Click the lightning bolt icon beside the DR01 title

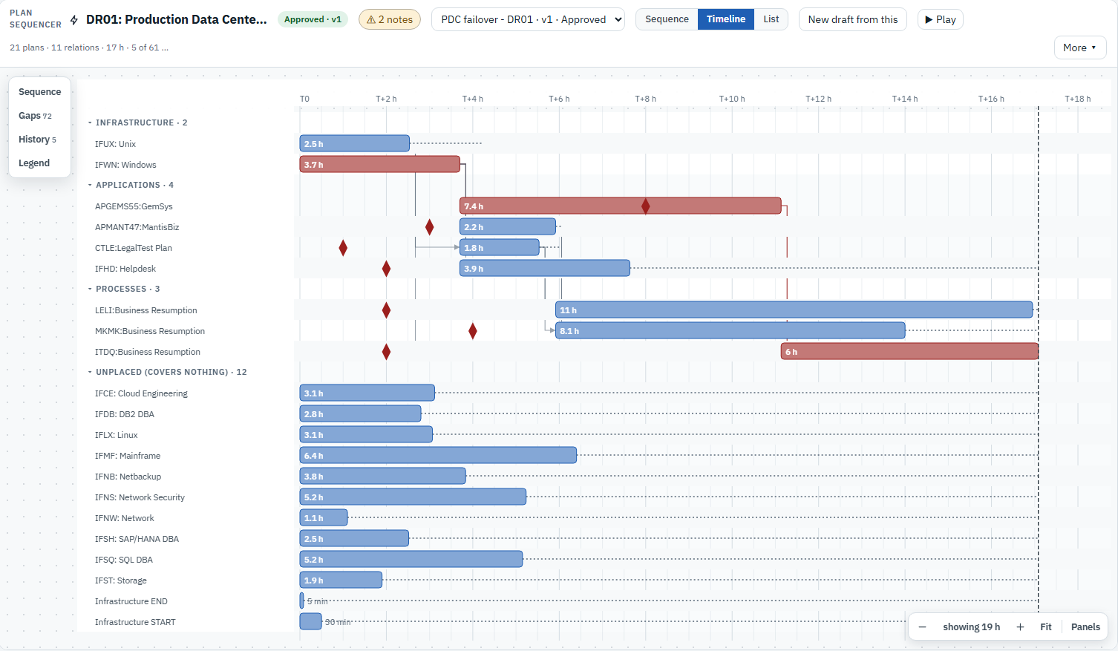[x=74, y=20]
